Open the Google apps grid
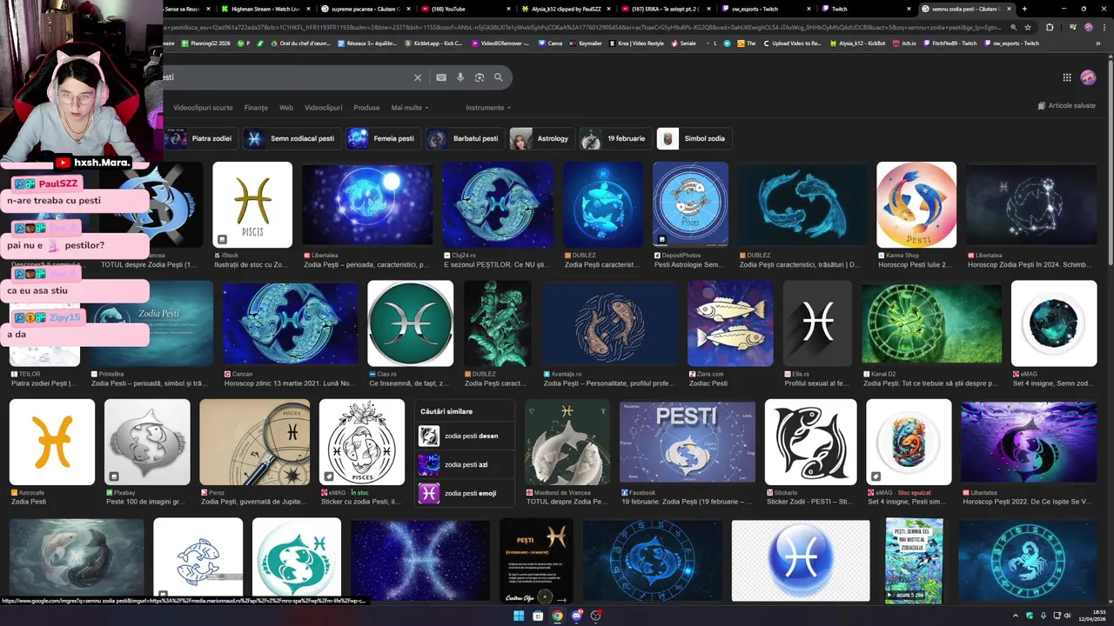The height and width of the screenshot is (626, 1114). pyautogui.click(x=1067, y=77)
